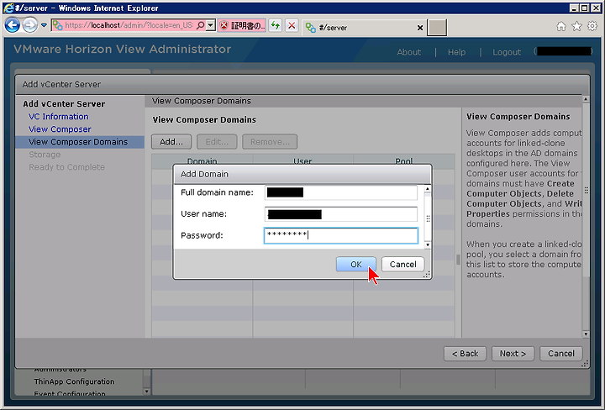Open the Help link in header
605x410 pixels.
[456, 52]
